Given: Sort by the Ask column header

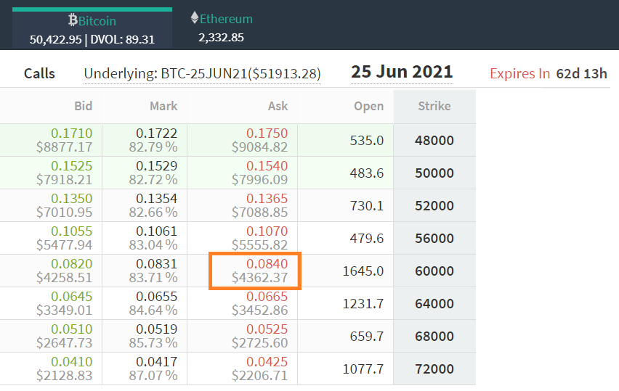Looking at the screenshot, I should (x=278, y=106).
